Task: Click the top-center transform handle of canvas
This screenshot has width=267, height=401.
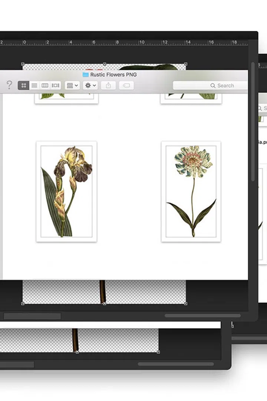Action: (104, 64)
